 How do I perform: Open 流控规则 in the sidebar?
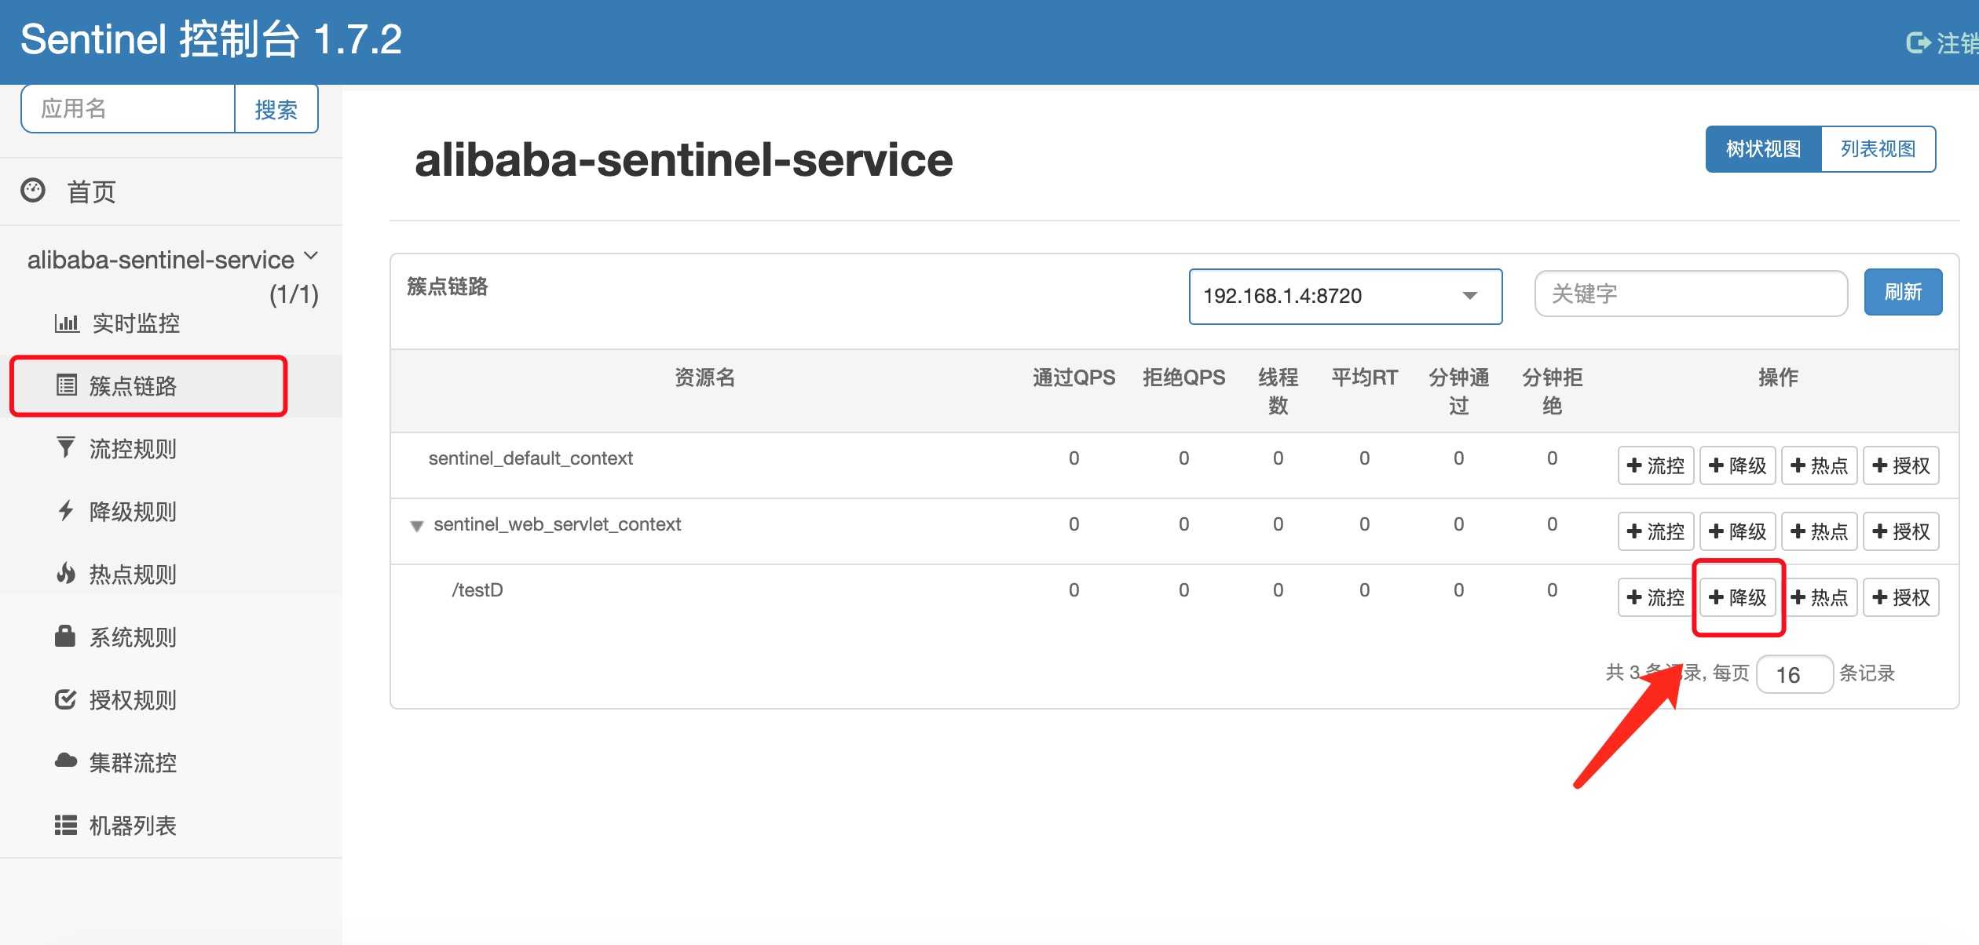(133, 449)
